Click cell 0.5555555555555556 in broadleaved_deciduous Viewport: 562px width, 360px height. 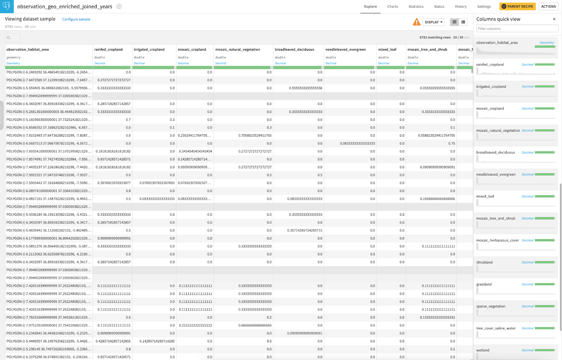[x=298, y=88]
